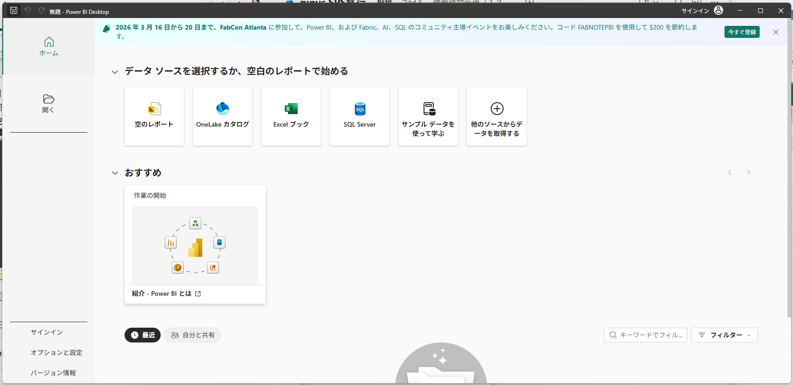Open オプションと設定 in the sidebar

56,353
